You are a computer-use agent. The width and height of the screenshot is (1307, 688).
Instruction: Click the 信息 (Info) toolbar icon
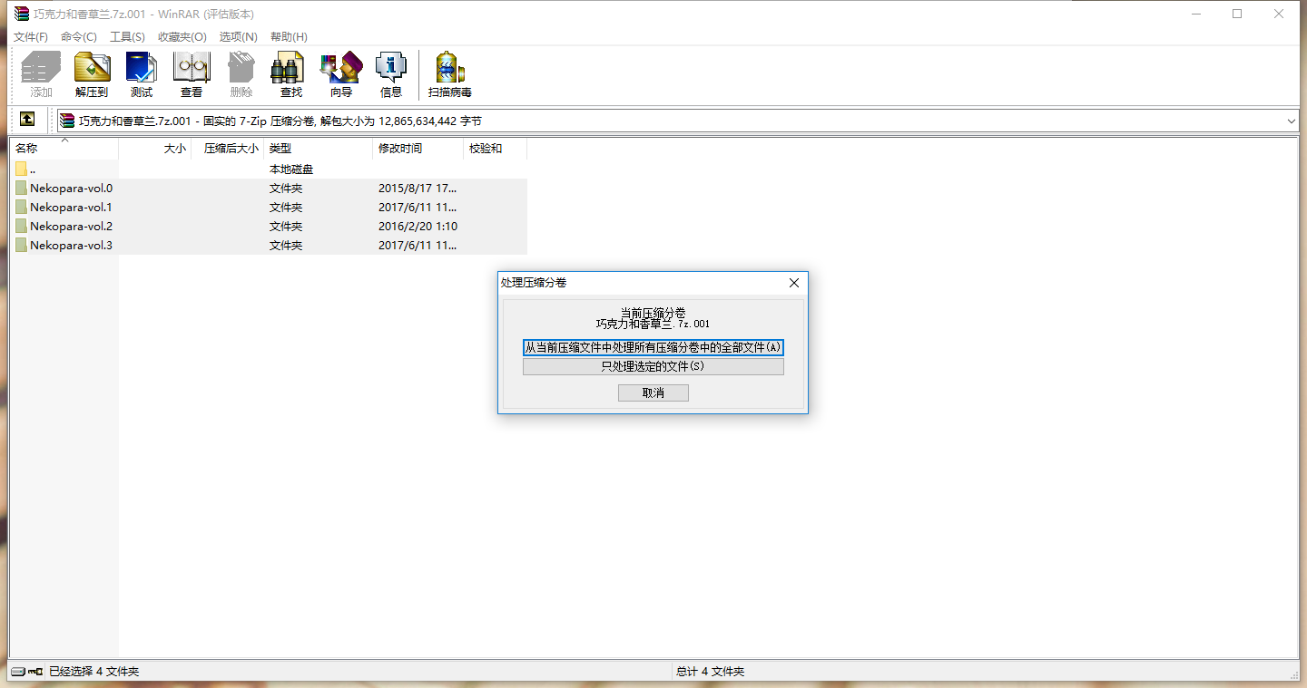[391, 74]
